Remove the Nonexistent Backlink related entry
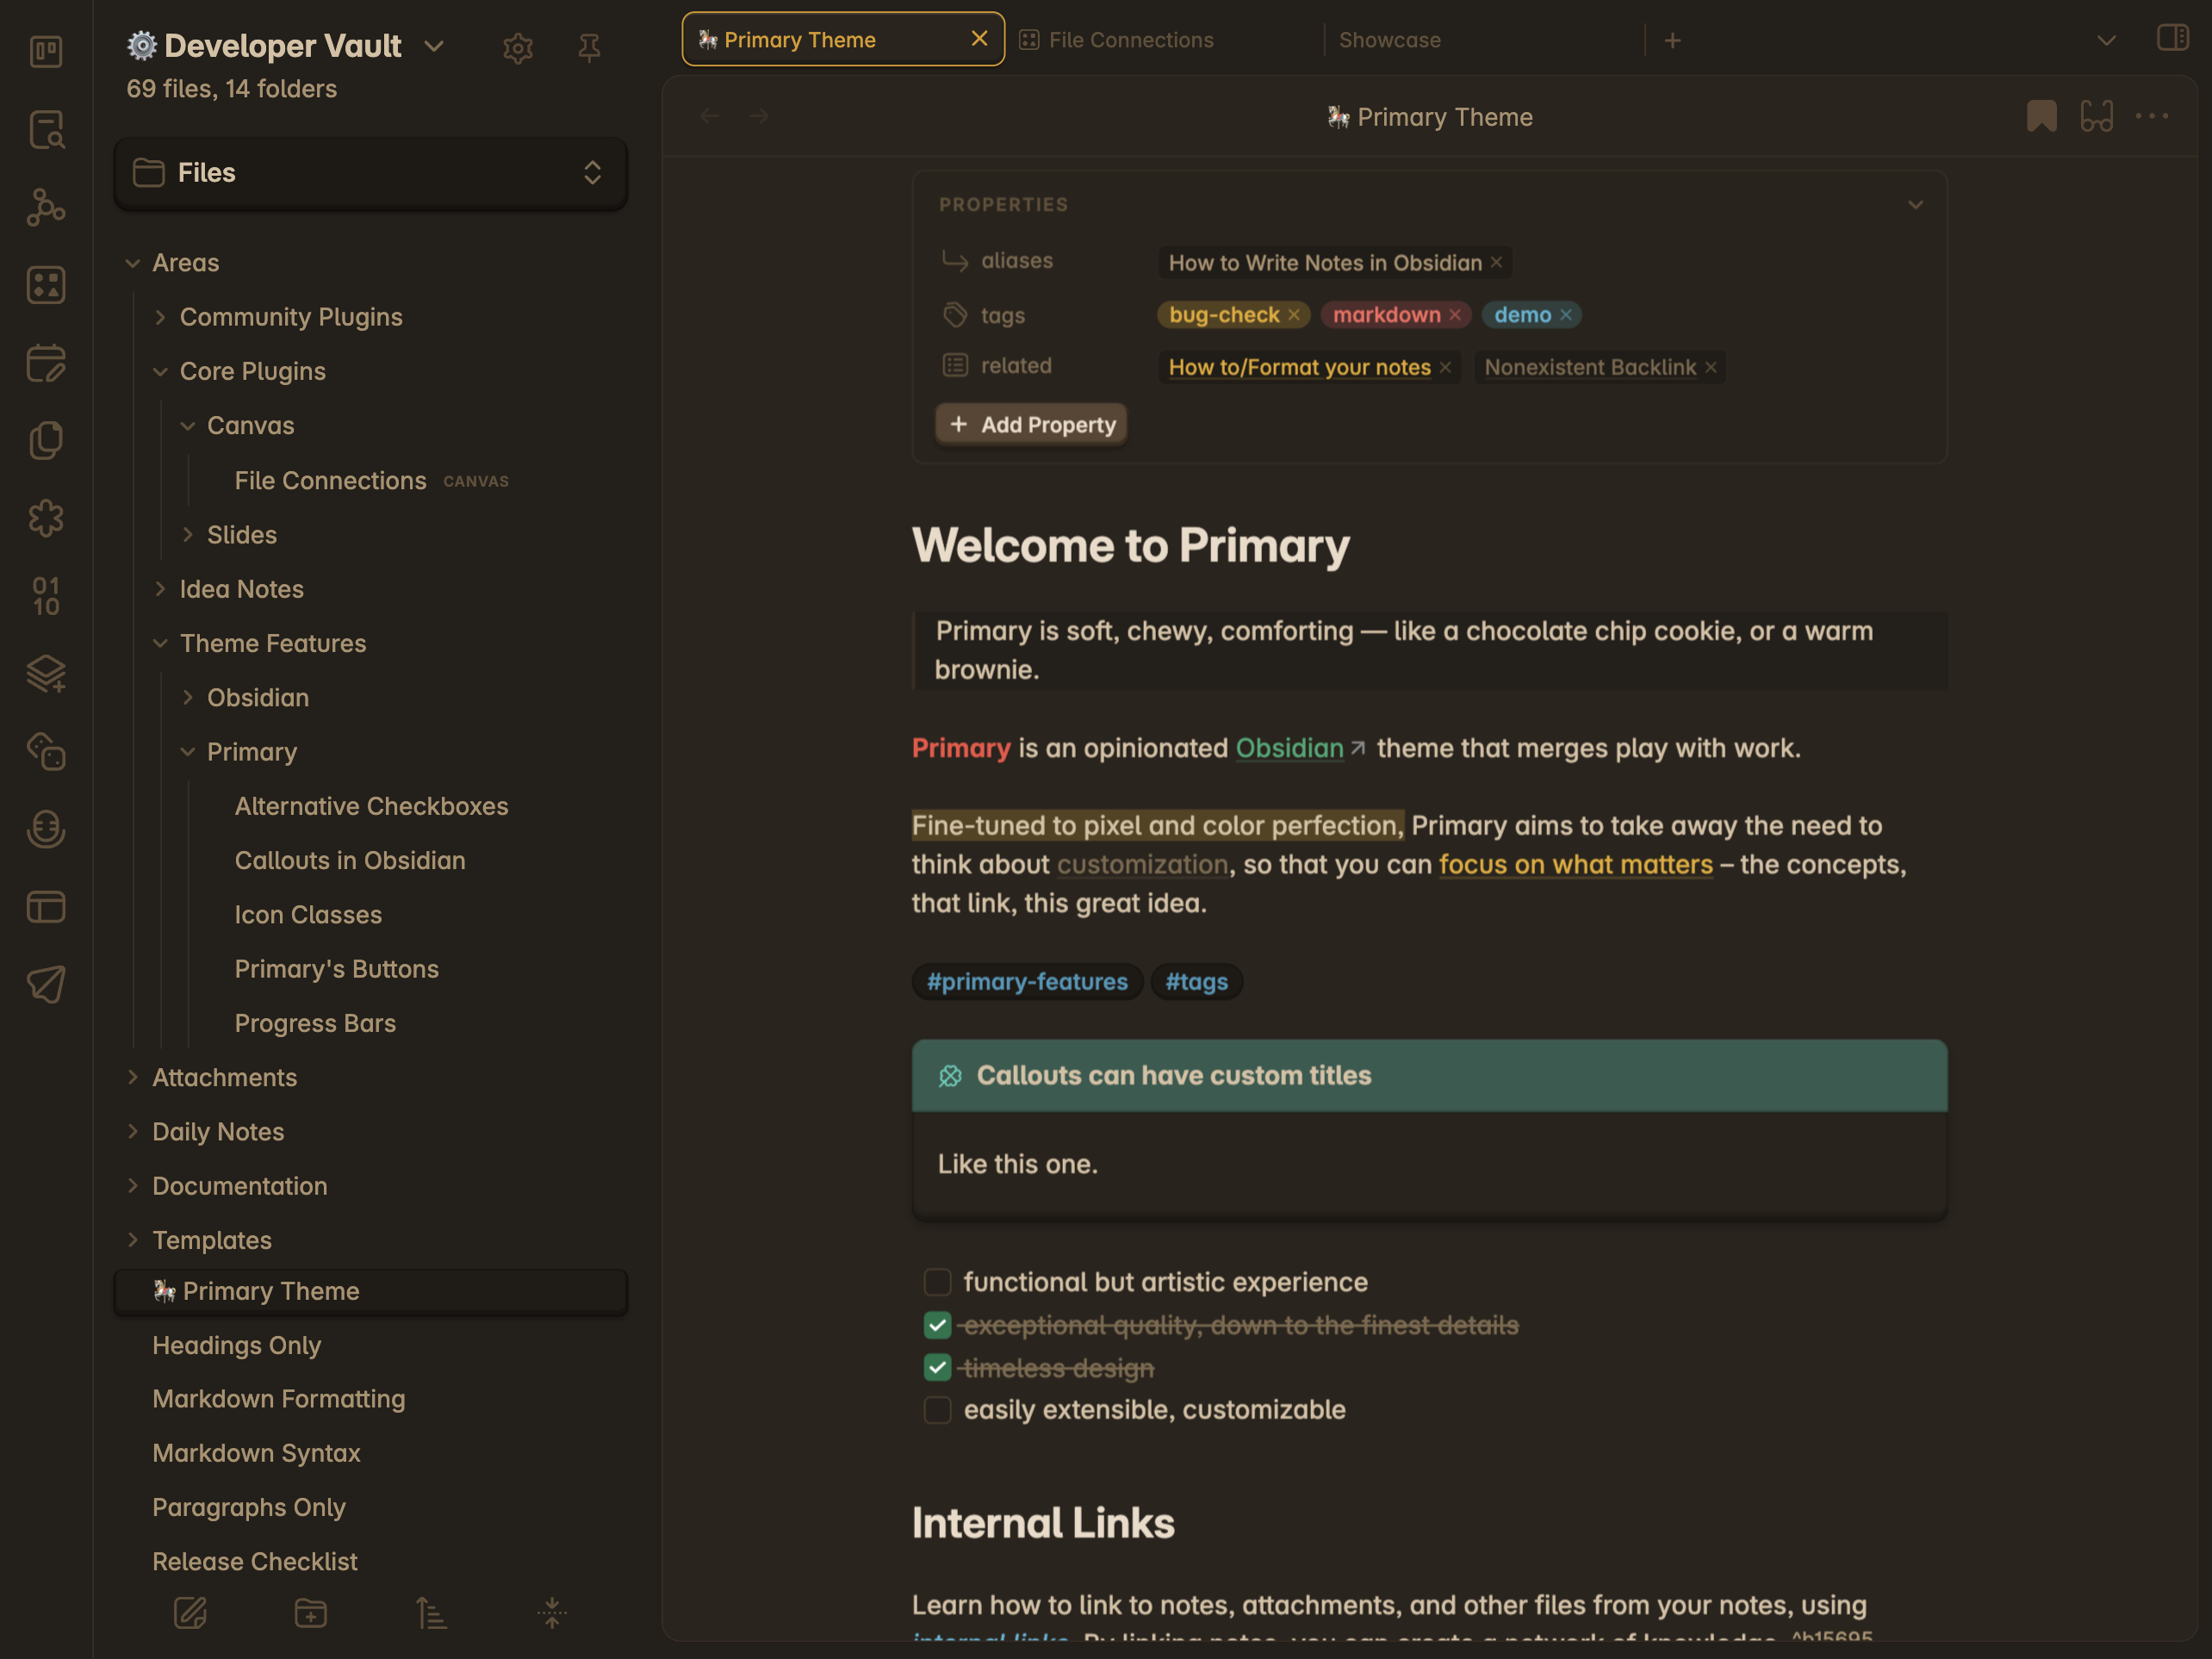Image resolution: width=2212 pixels, height=1659 pixels. pos(1711,367)
